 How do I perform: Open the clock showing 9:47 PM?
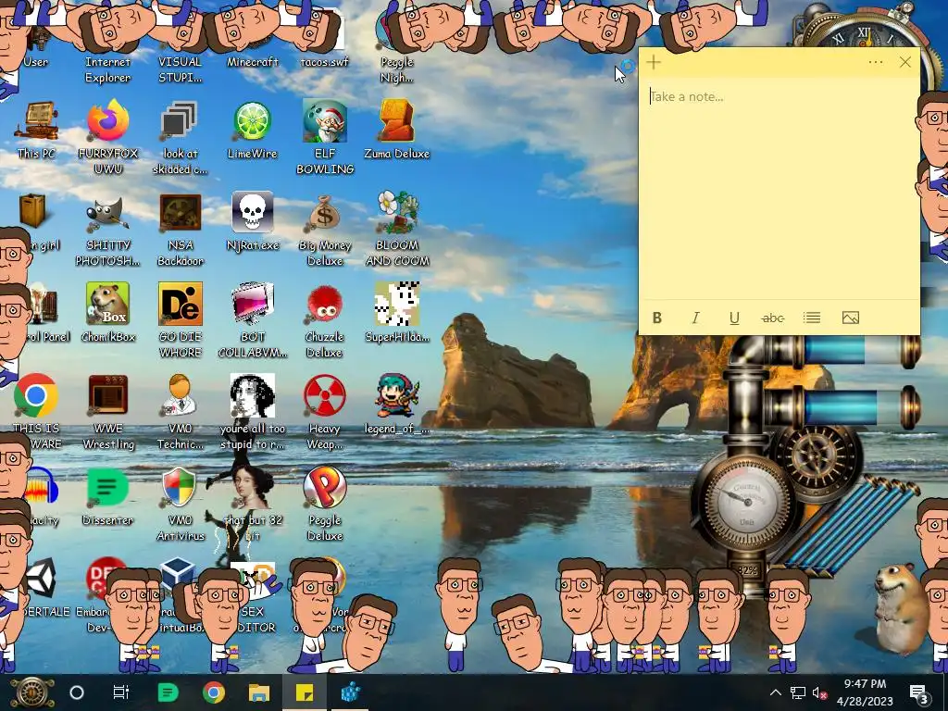coord(865,692)
